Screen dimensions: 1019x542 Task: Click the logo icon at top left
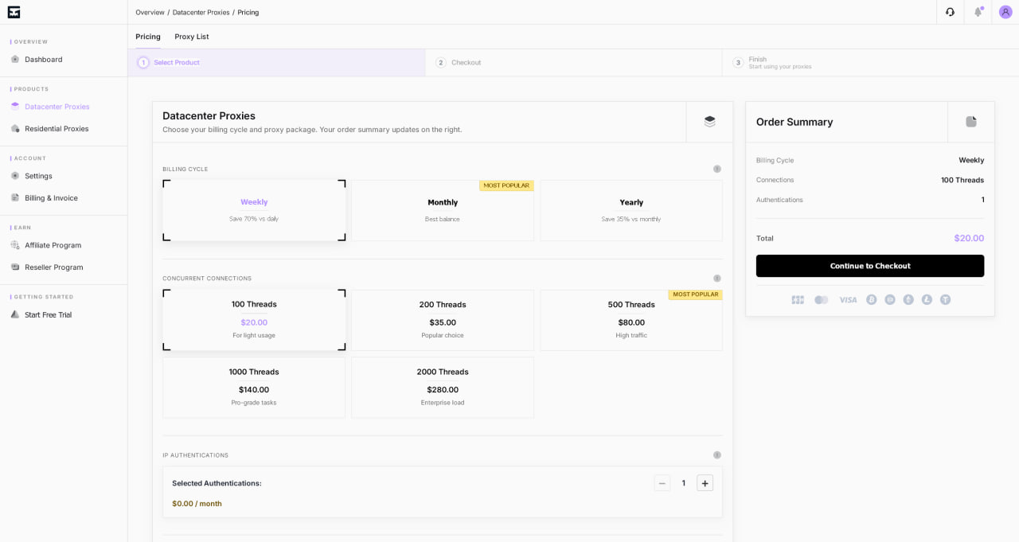point(14,12)
